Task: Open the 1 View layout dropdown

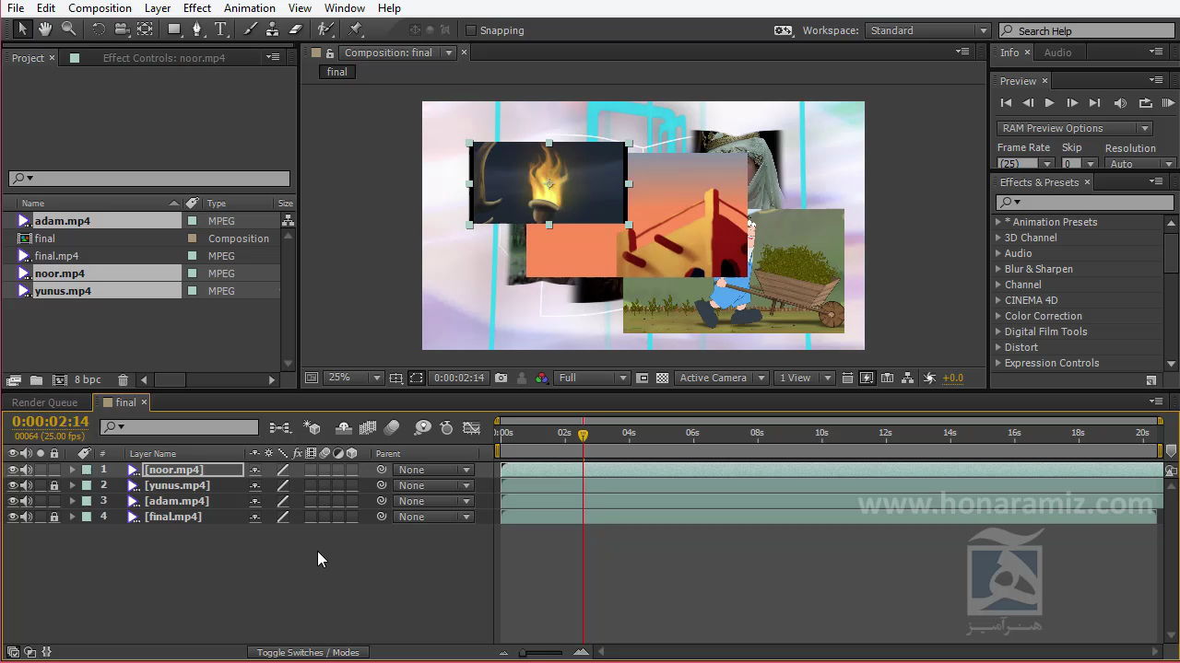Action: point(804,378)
